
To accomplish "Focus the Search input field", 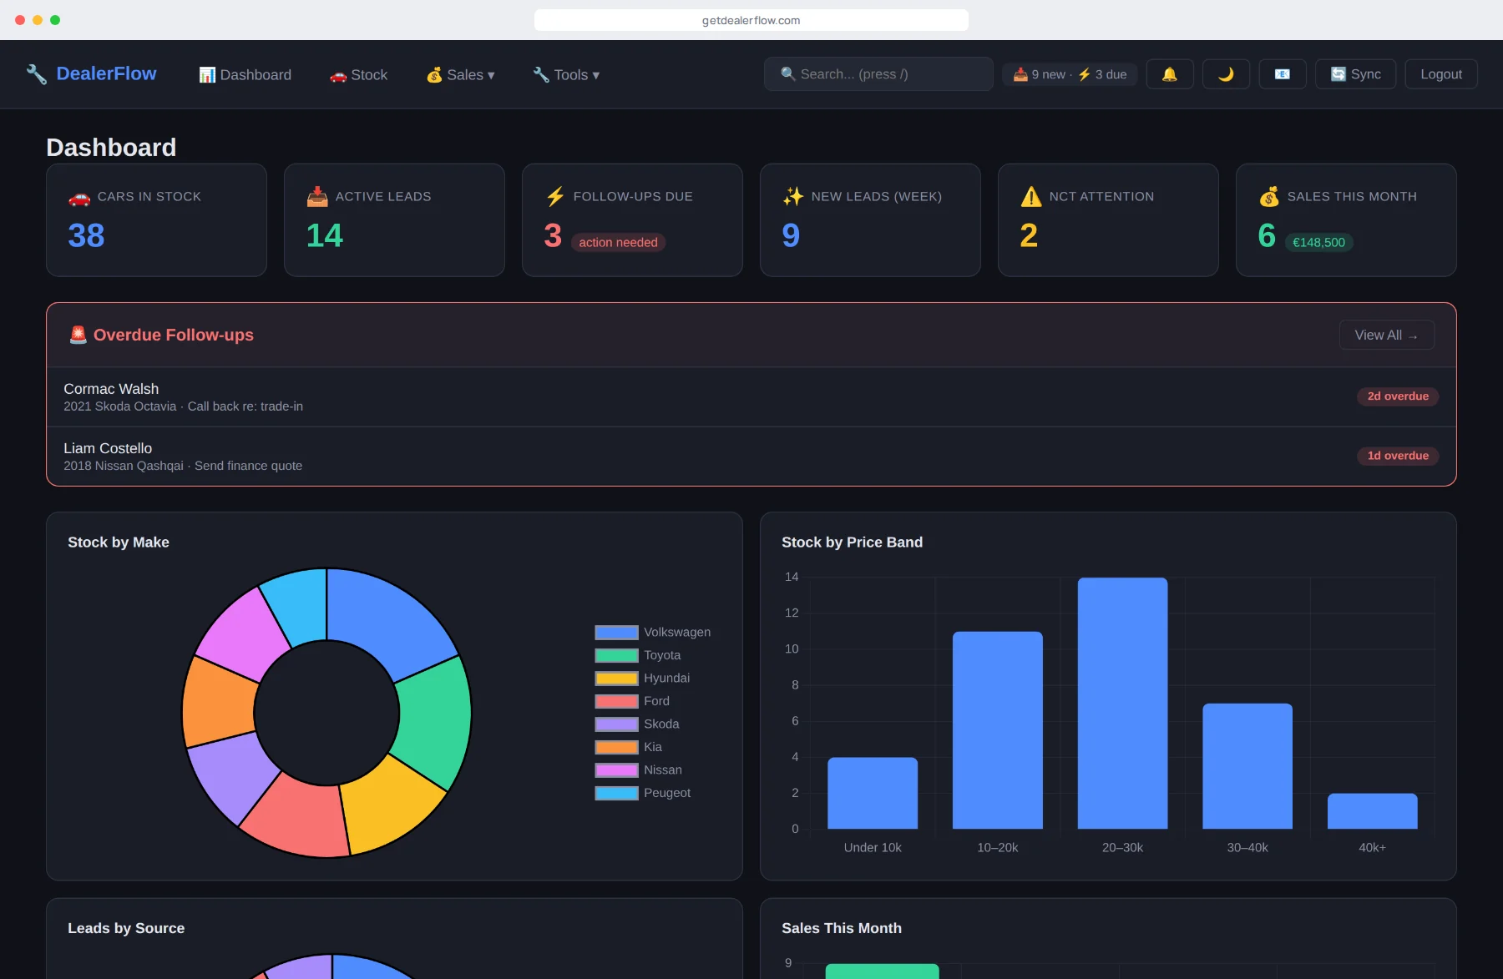I will coord(878,74).
